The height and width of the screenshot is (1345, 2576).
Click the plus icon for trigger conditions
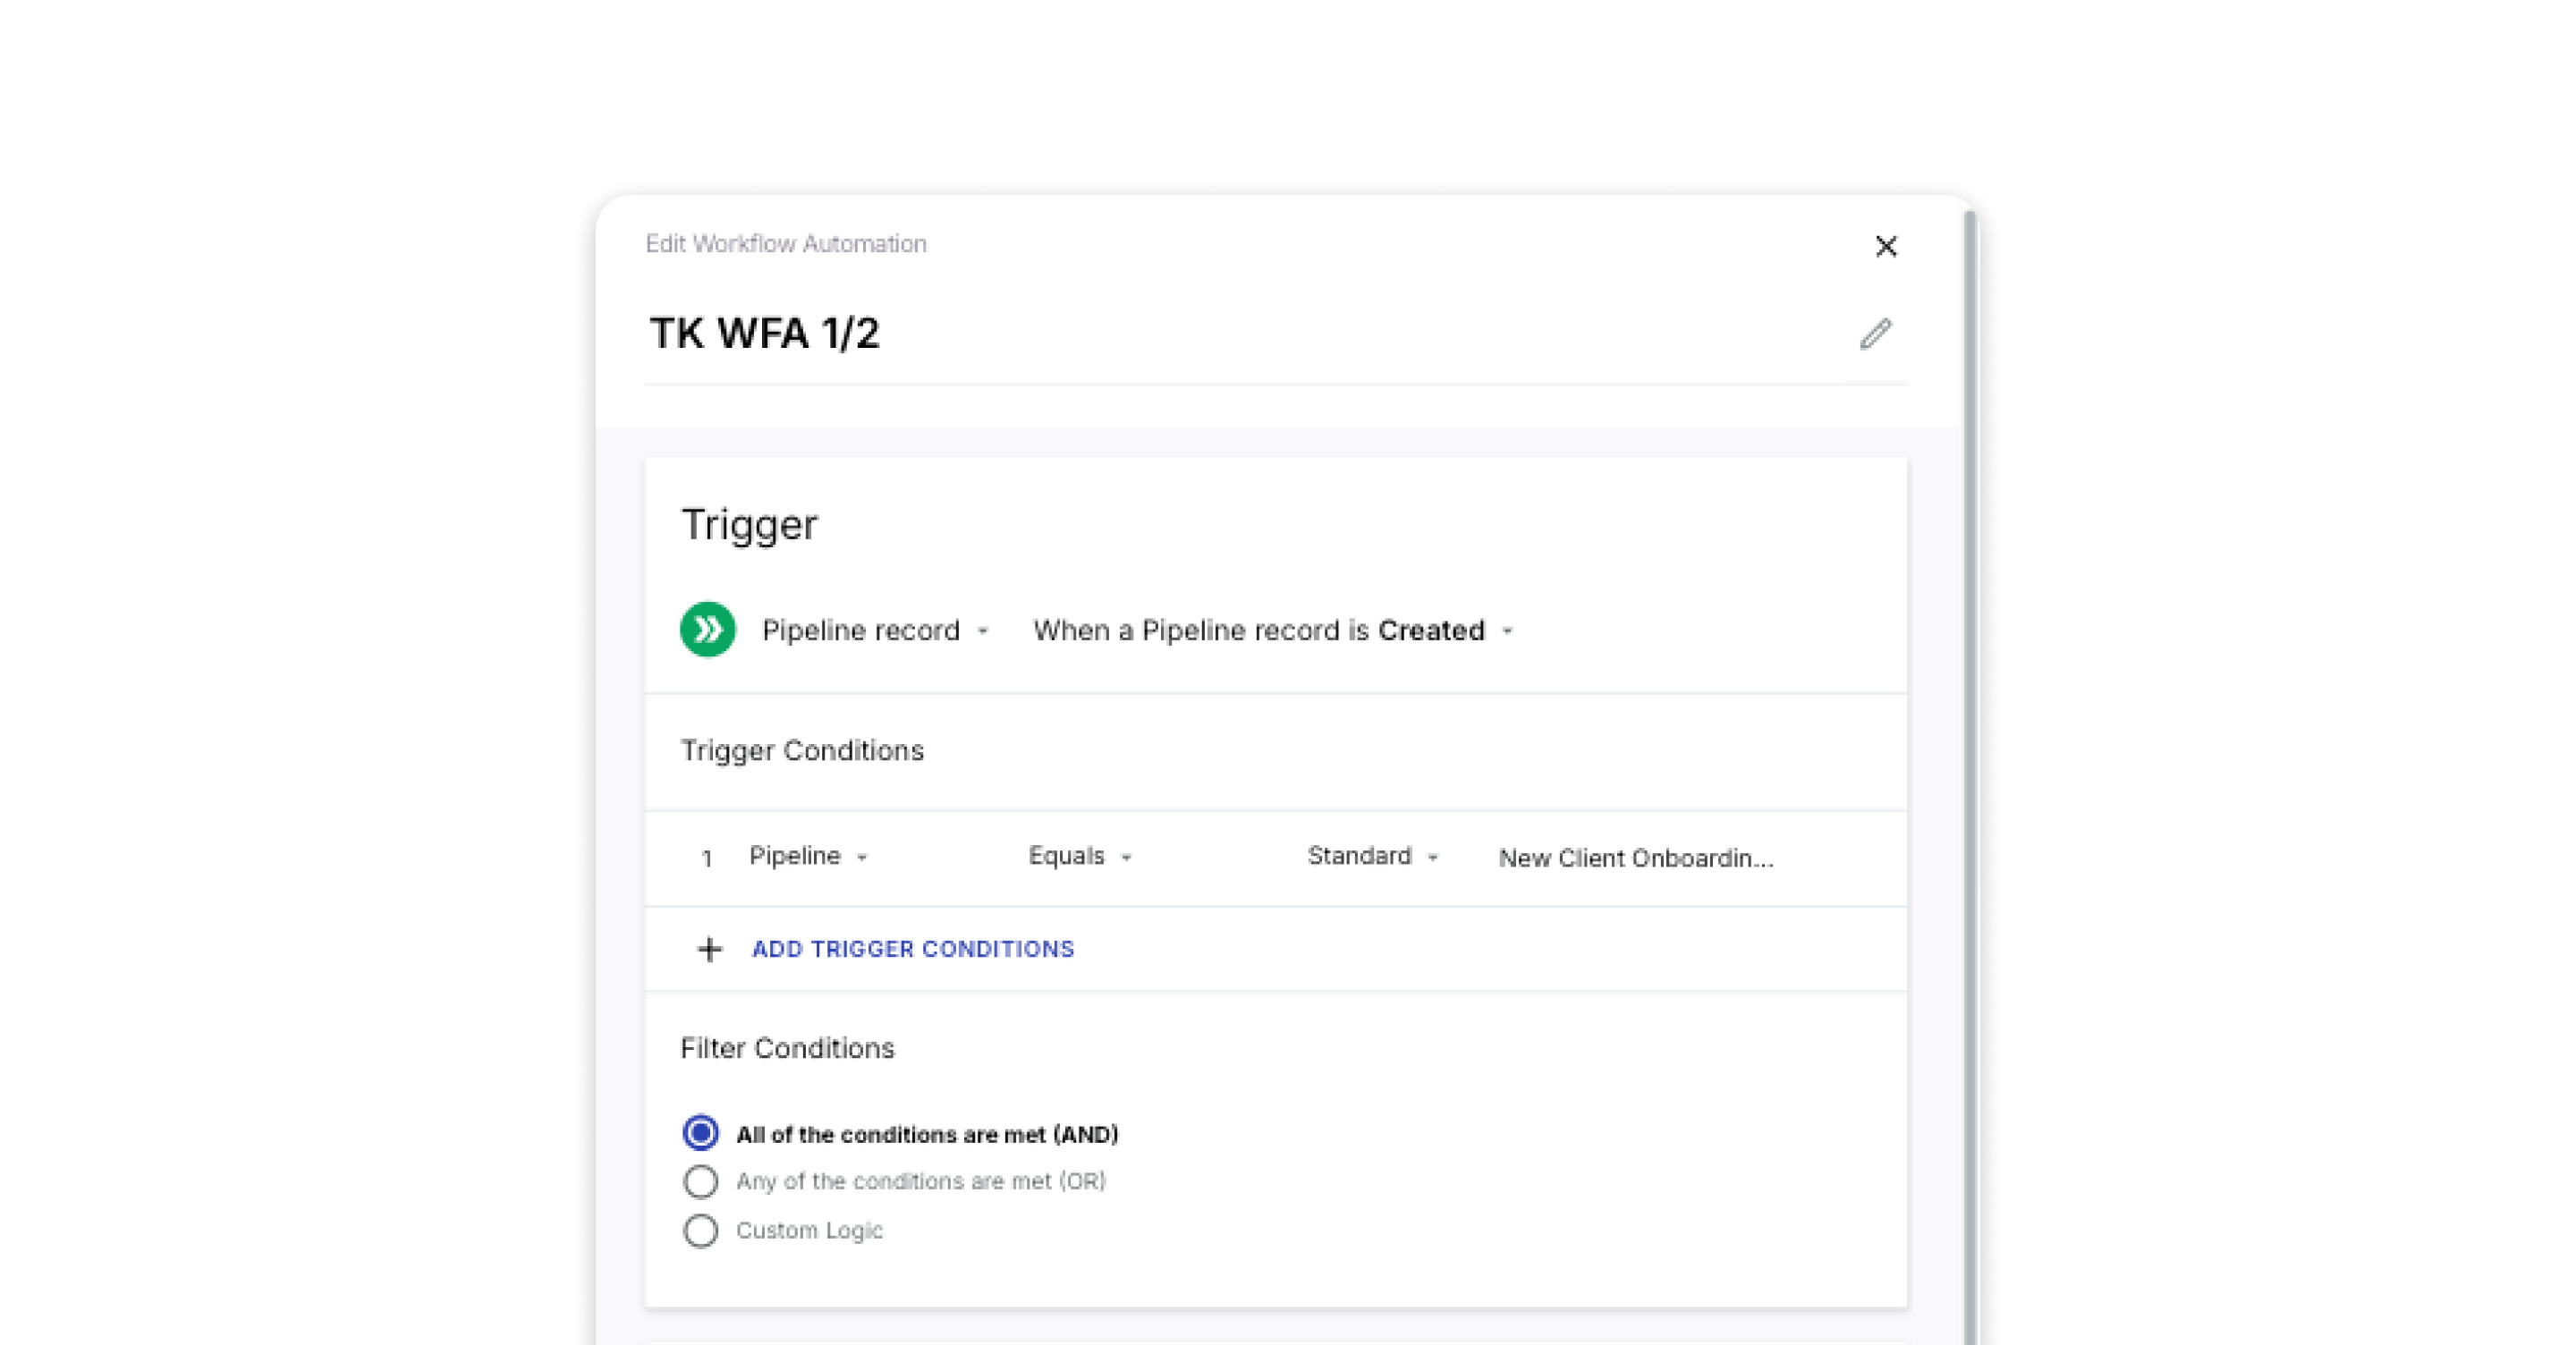pyautogui.click(x=709, y=949)
